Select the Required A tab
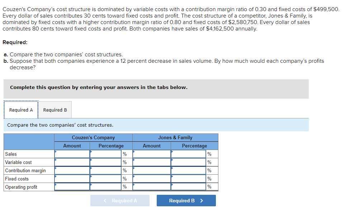Screen dimensions: 350x221 tap(20, 110)
